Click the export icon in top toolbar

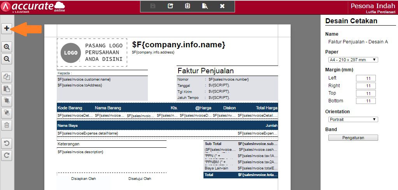tap(170, 6)
